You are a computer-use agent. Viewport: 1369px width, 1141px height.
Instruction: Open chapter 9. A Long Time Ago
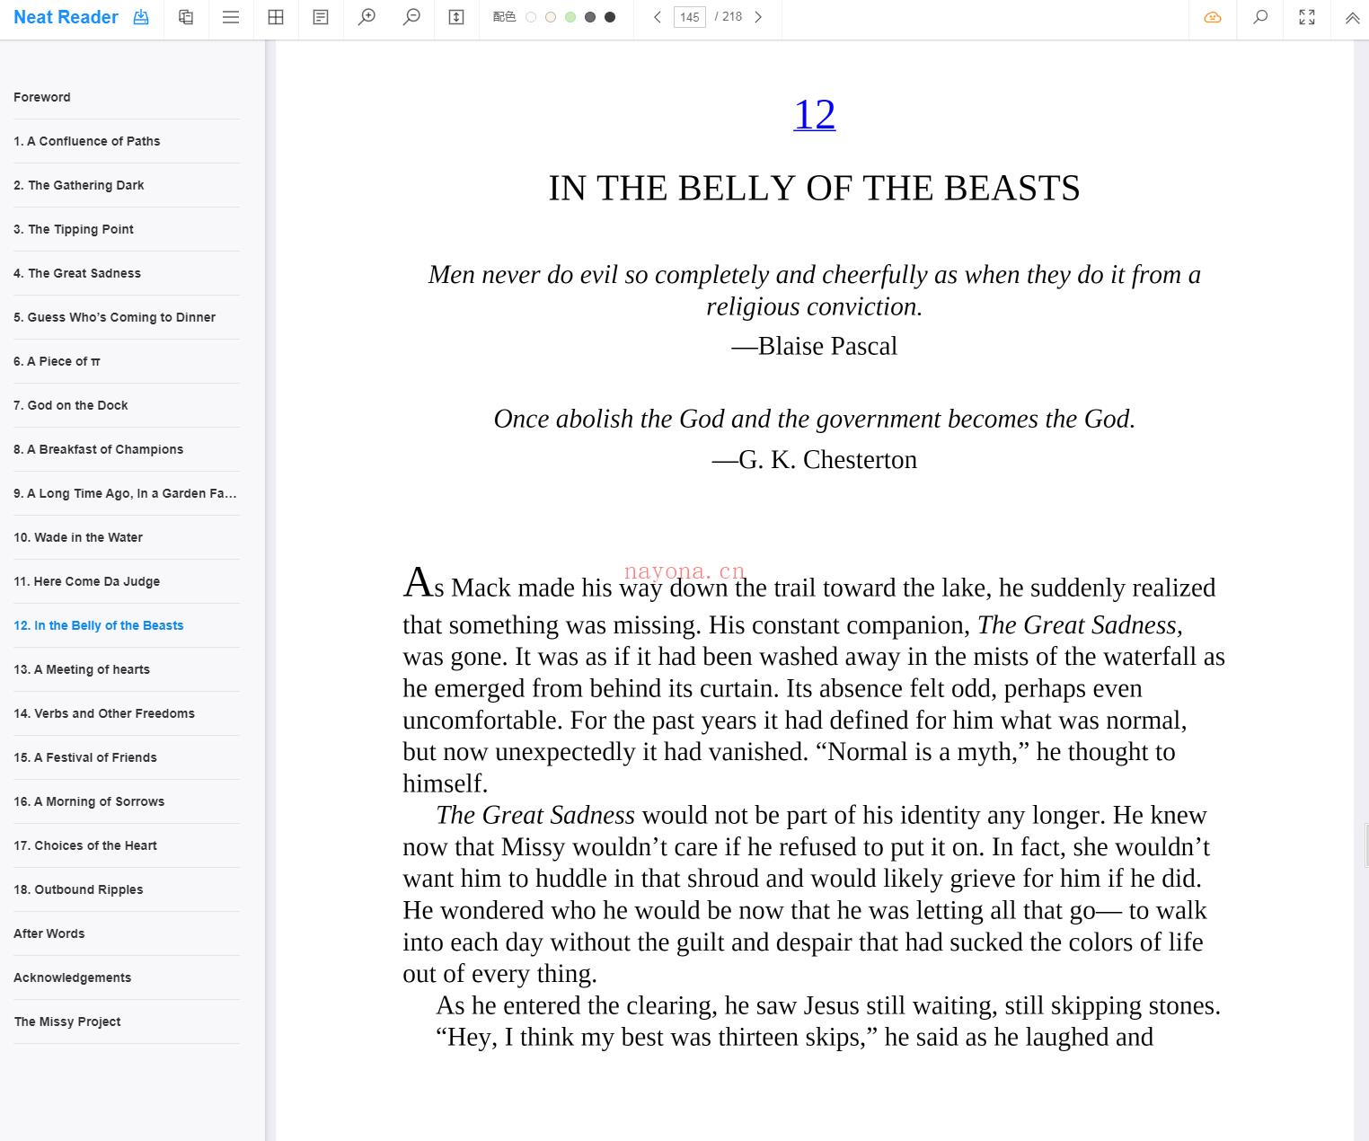pos(127,493)
